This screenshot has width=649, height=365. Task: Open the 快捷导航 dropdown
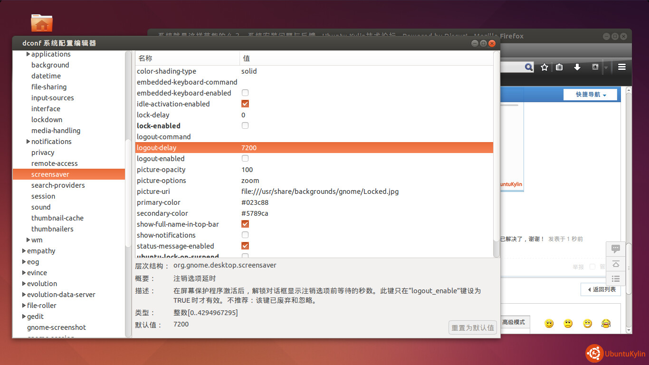[591, 95]
